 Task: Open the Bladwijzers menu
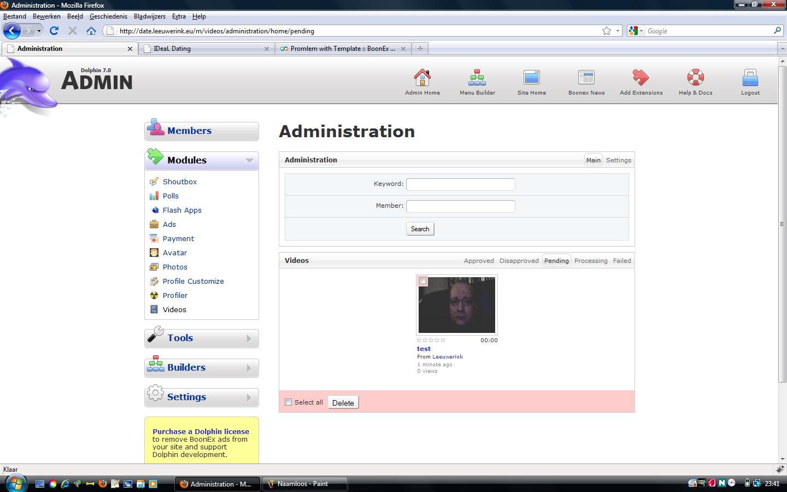point(149,16)
